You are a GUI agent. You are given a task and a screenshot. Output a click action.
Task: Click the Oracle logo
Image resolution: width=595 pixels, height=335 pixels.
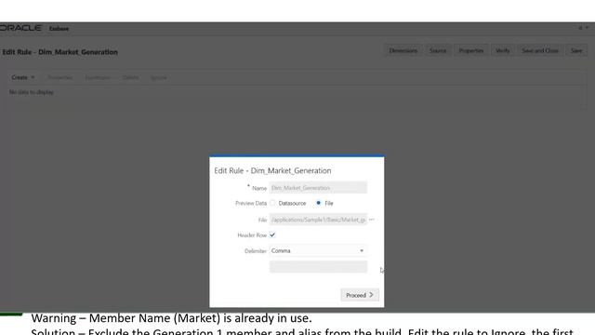click(20, 28)
